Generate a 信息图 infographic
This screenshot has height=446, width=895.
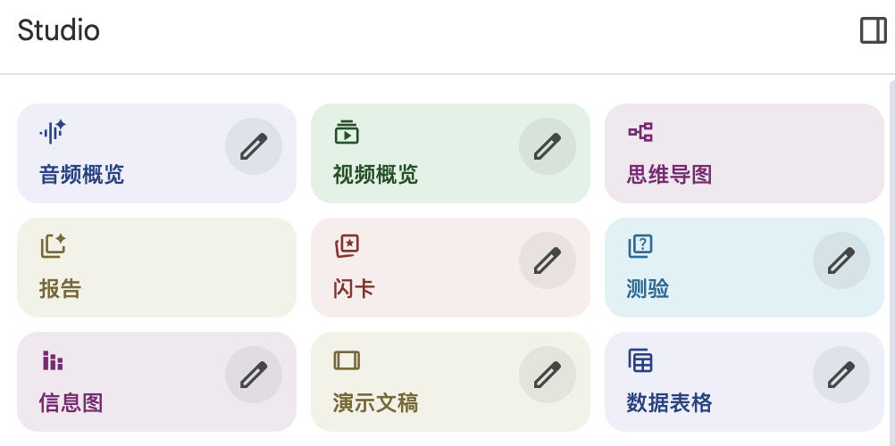tap(157, 382)
